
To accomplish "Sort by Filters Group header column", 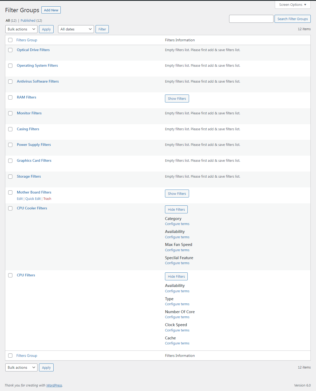I will point(27,40).
